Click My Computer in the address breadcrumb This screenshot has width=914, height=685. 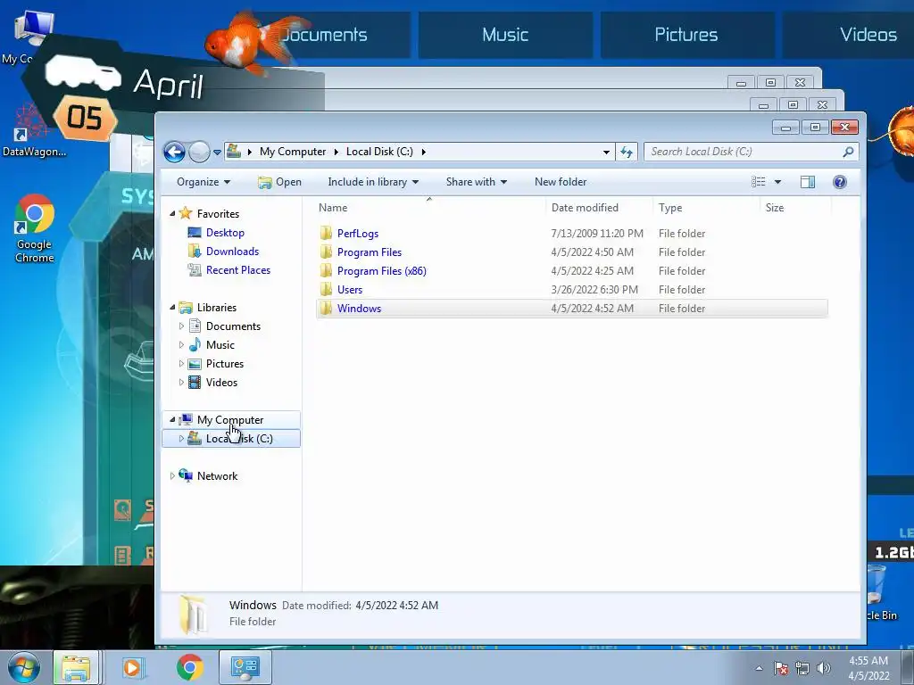(293, 152)
